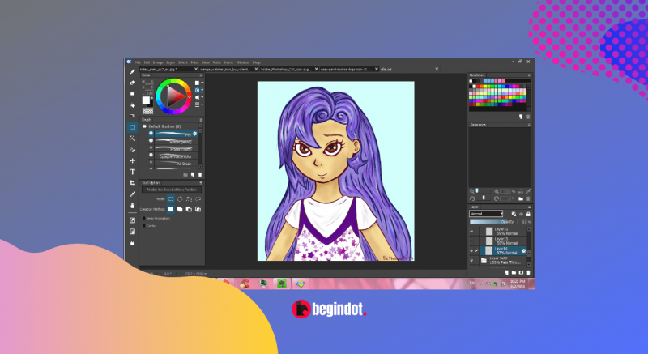Open the layer blend mode Normal dropdown

click(486, 214)
